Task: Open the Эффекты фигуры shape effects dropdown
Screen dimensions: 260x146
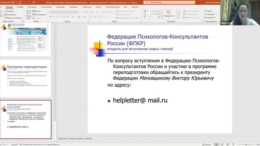Action: pos(192,17)
